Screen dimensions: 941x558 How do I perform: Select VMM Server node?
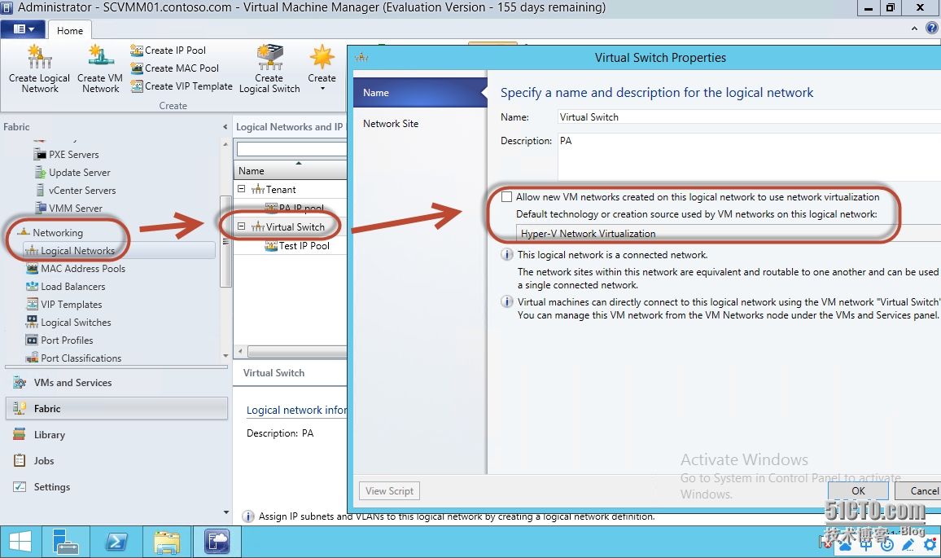coord(75,209)
